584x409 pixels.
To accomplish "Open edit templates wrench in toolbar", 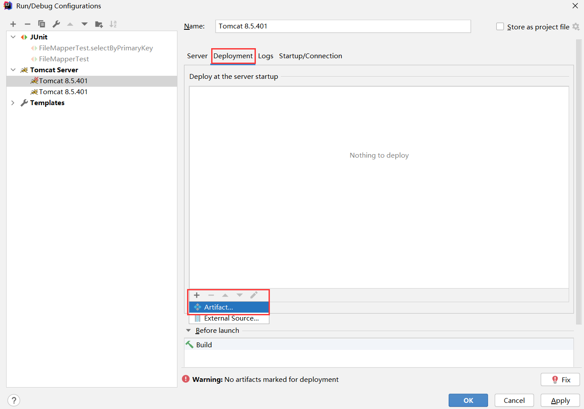I will pos(56,24).
